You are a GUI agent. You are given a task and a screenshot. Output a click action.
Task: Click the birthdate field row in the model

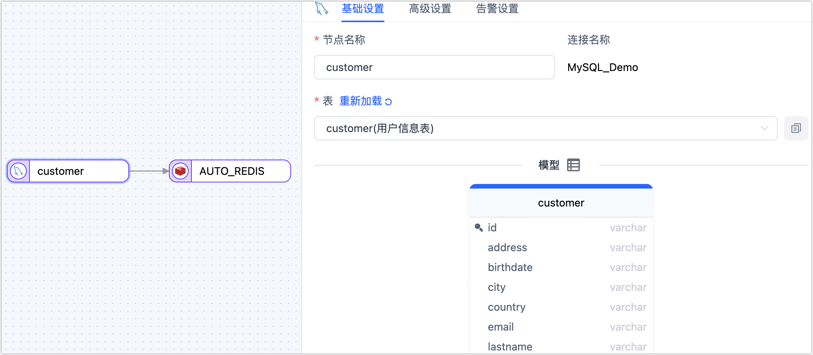pos(510,267)
